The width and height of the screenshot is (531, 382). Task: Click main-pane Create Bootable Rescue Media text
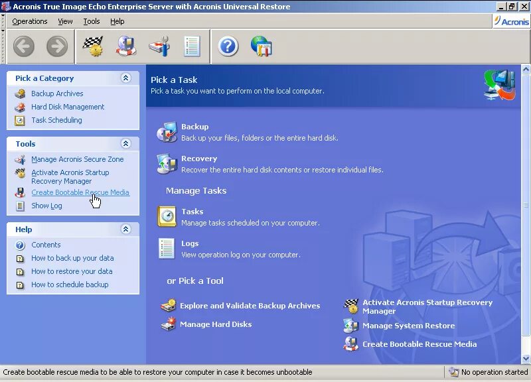[x=419, y=344]
